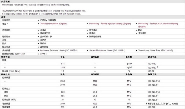The width and height of the screenshot is (185, 109).
Task: Click the 机械性能 section header
Action: click(6, 74)
